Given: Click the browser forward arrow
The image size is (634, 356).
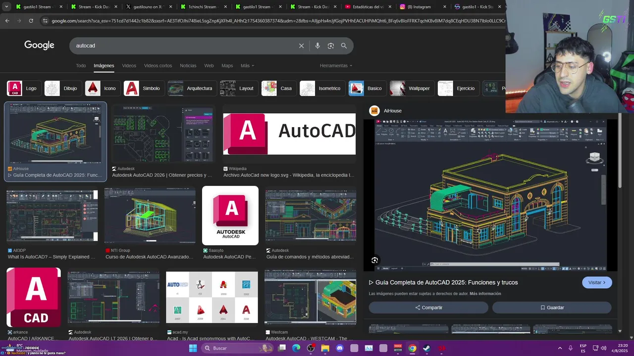Looking at the screenshot, I should [x=19, y=21].
